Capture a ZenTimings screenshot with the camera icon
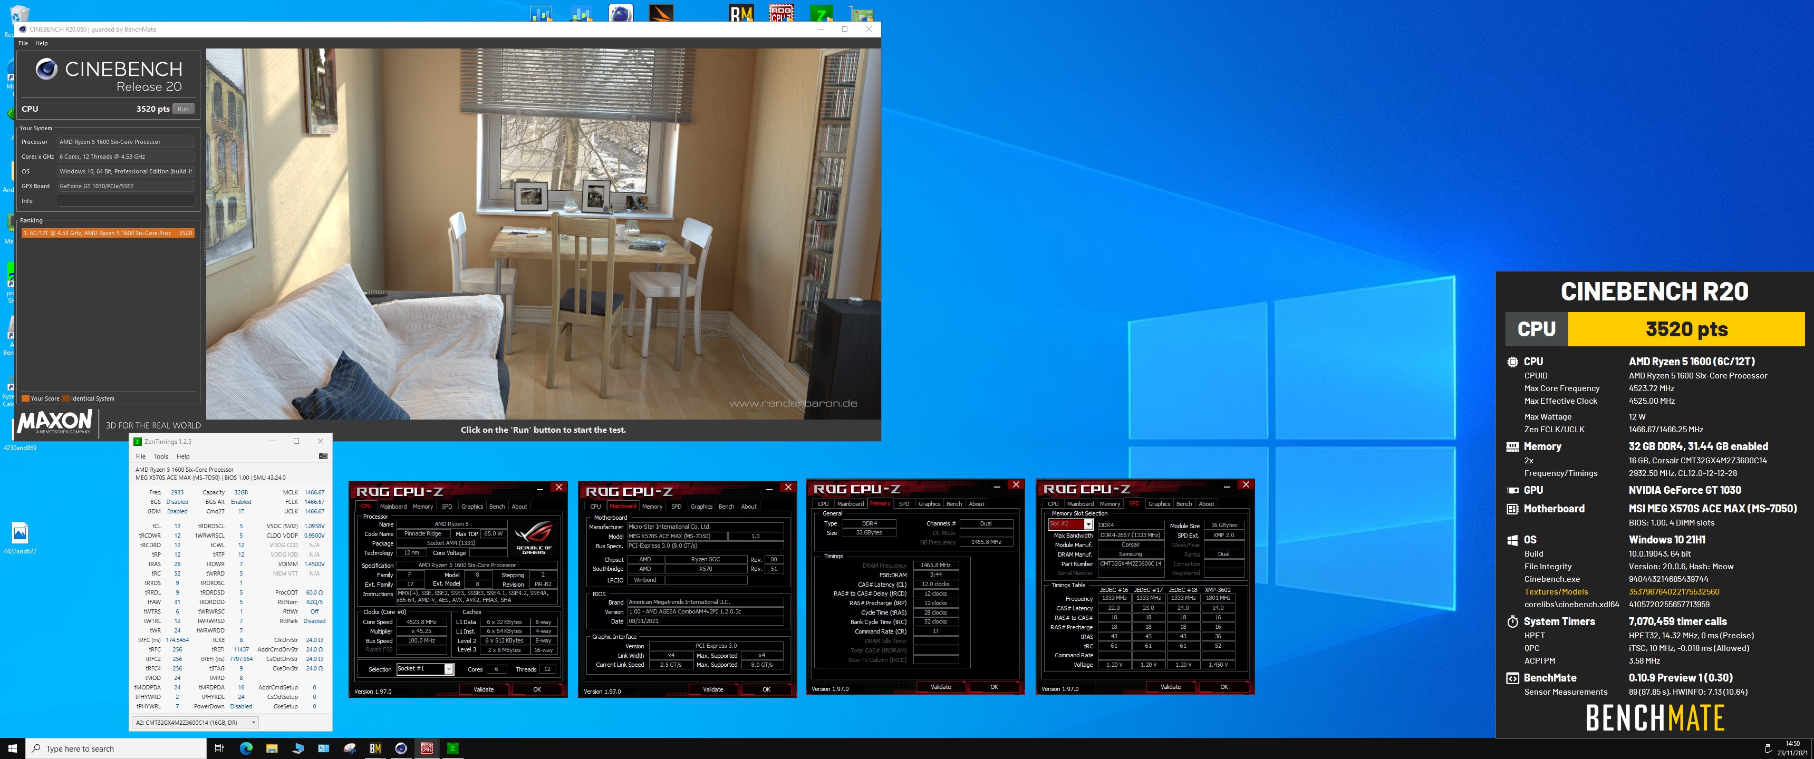The height and width of the screenshot is (759, 1814). coord(323,456)
